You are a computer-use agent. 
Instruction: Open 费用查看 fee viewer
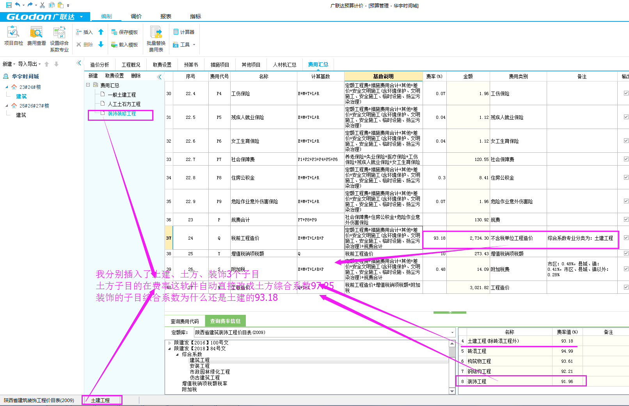coord(37,36)
